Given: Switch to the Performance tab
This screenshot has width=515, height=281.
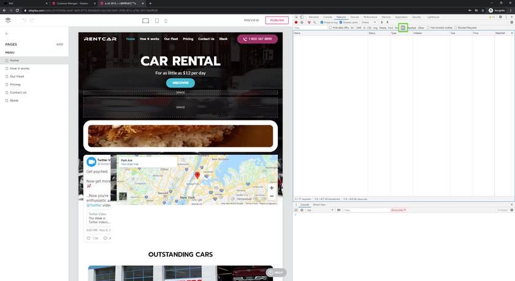Looking at the screenshot, I should [370, 17].
